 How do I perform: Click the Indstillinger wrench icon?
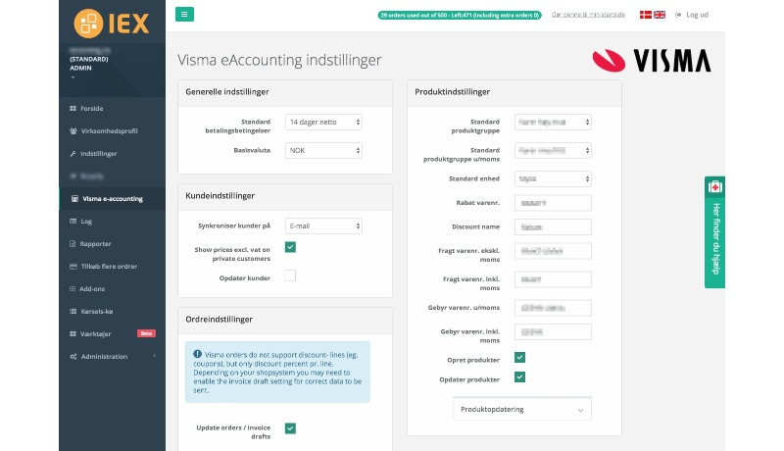(x=73, y=154)
